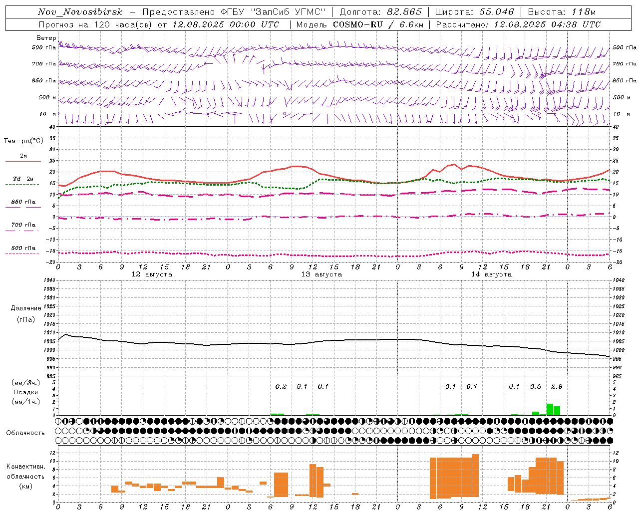Viewport: 639px width, 511px height.
Task: Click the tallest green precipitation bar
Action: point(550,409)
